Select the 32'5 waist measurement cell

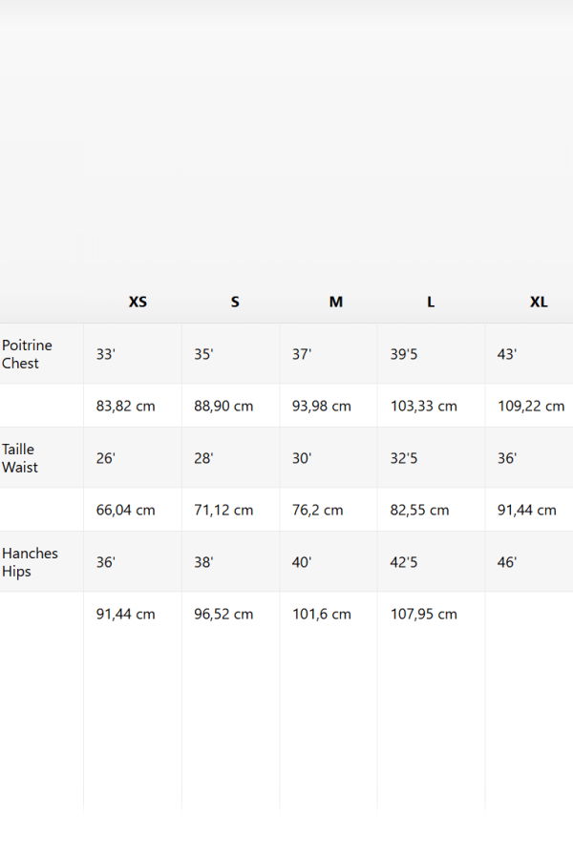pos(404,458)
